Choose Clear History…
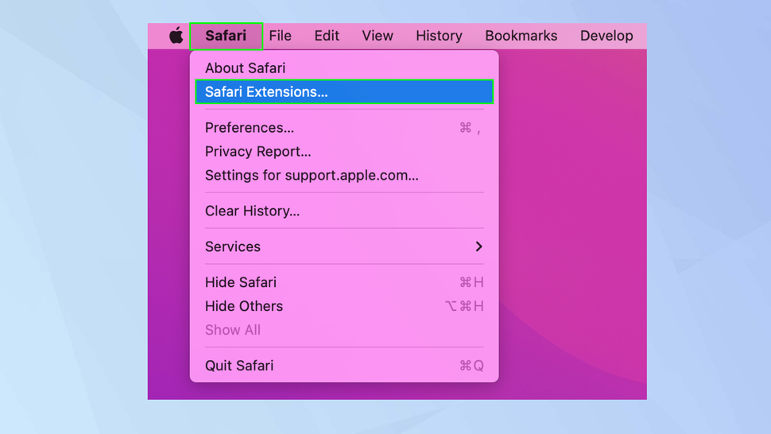 (344, 211)
